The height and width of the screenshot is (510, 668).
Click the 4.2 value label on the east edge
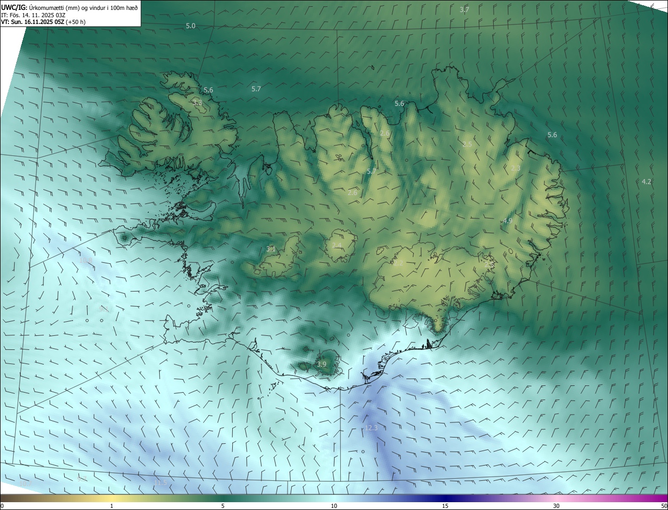click(x=646, y=181)
